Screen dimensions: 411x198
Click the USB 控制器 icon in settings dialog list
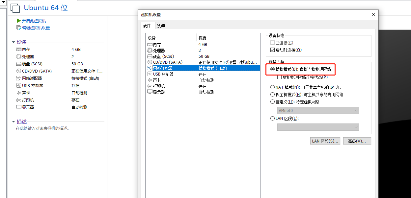150,74
